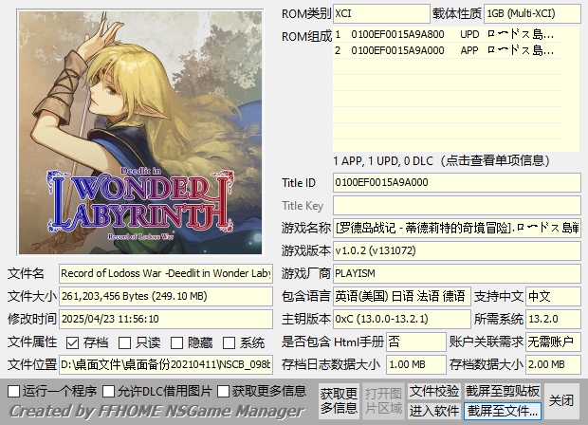Click the 文件名 filename field
The height and width of the screenshot is (425, 588).
coord(166,273)
